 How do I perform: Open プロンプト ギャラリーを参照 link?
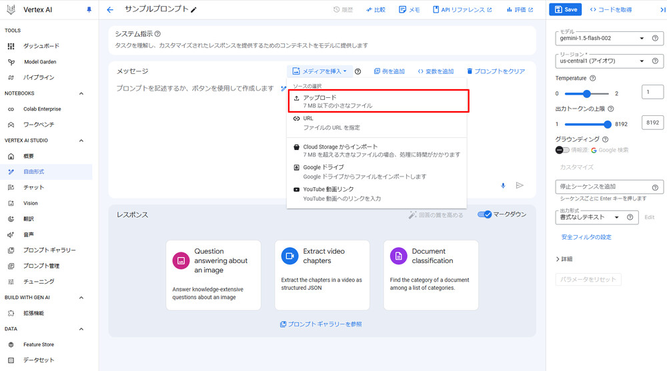pyautogui.click(x=321, y=324)
